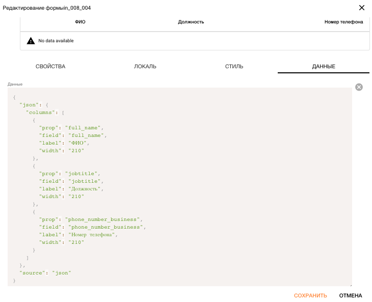Close the form editing dialog

362,8
